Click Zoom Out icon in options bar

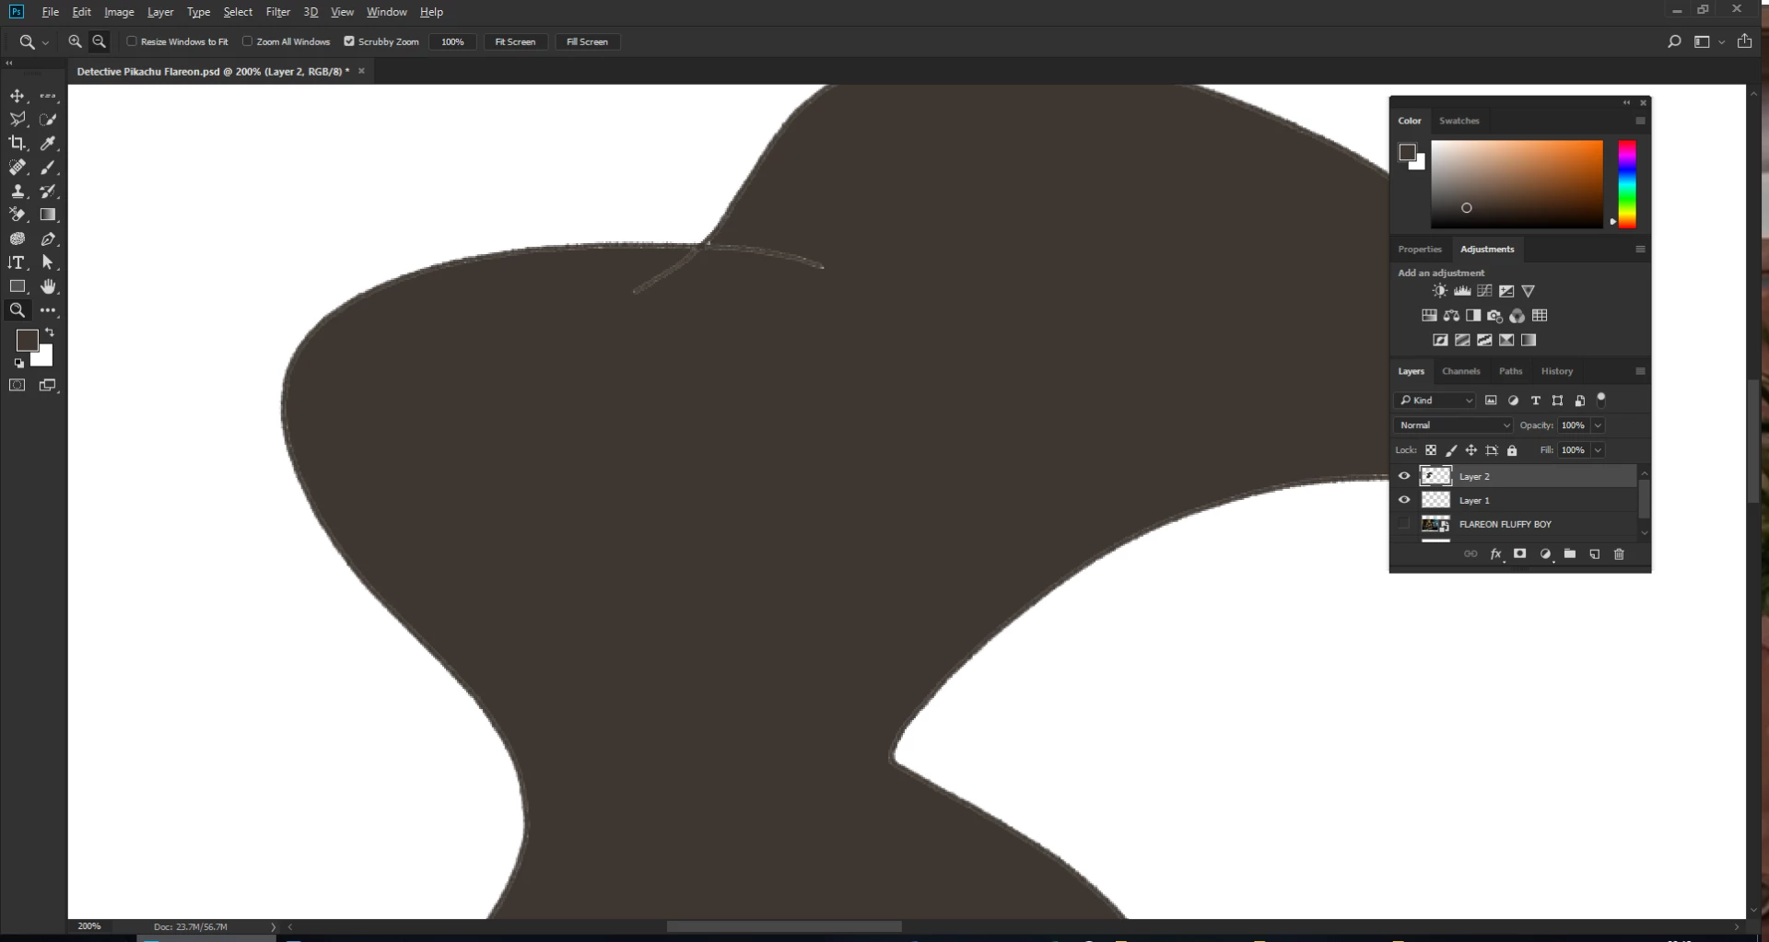(x=100, y=41)
